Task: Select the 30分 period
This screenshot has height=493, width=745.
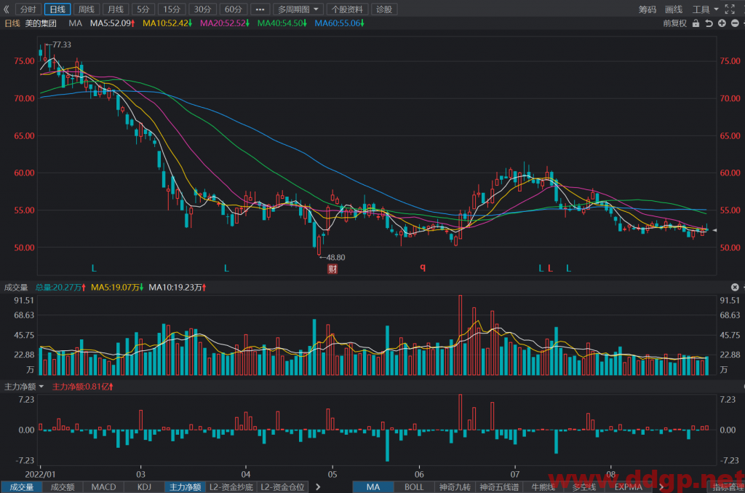Action: tap(202, 9)
